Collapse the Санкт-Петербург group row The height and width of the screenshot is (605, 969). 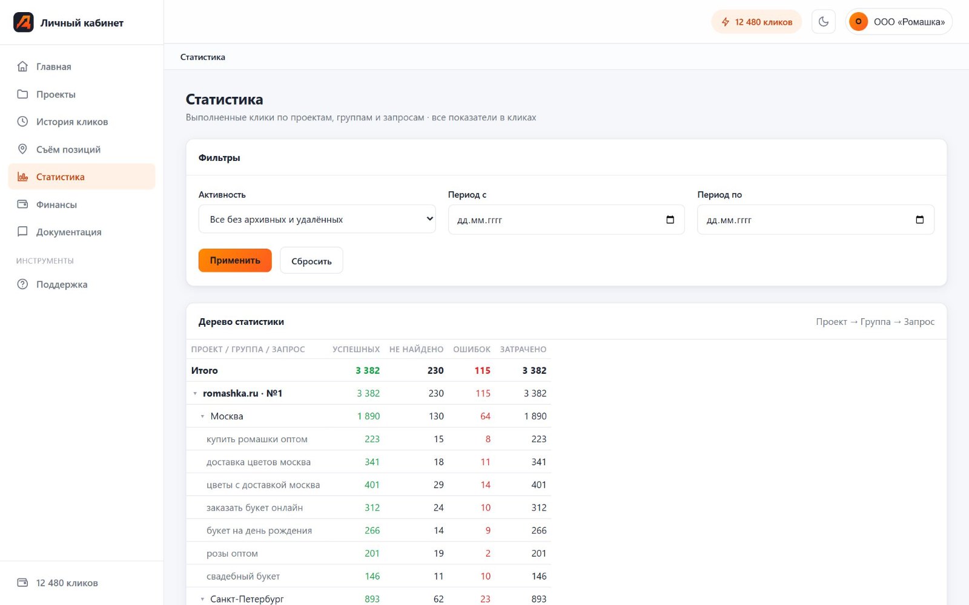coord(202,600)
